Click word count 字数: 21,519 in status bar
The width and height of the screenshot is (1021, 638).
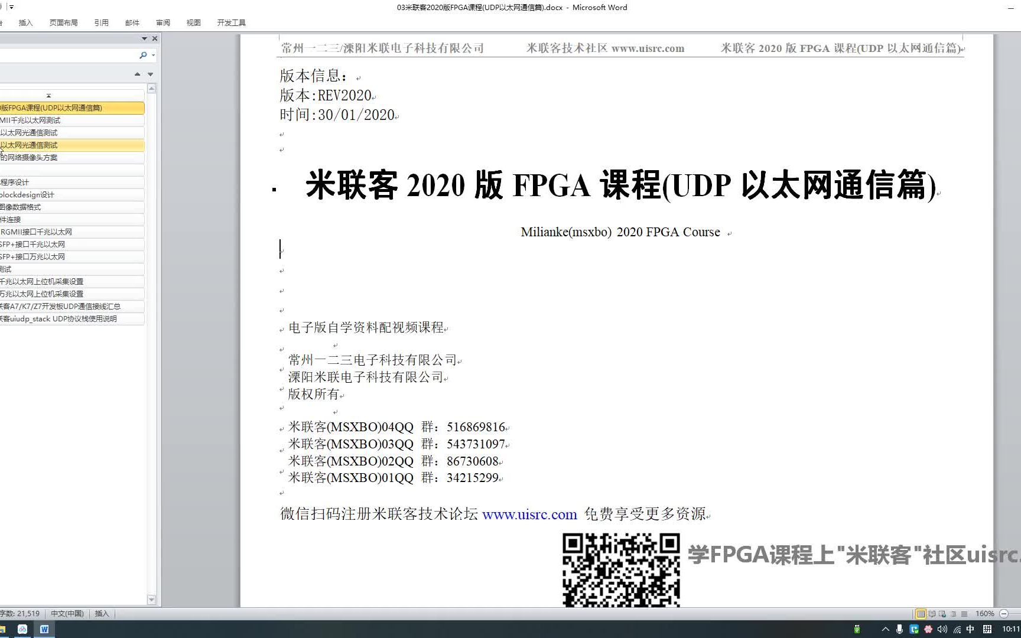pyautogui.click(x=20, y=614)
